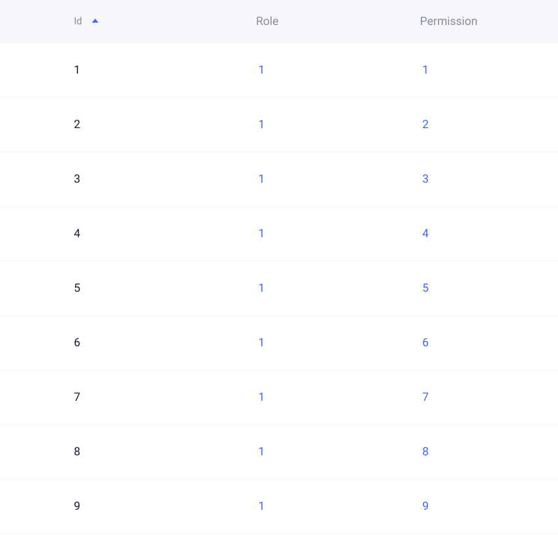Open Permission link 3
Image resolution: width=558 pixels, height=546 pixels.
click(425, 179)
